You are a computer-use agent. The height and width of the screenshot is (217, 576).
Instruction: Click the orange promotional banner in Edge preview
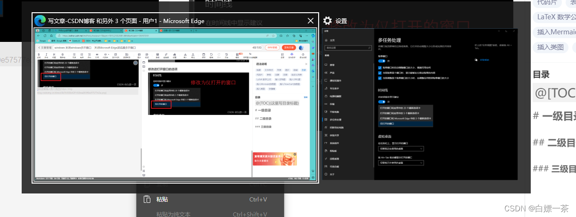pyautogui.click(x=275, y=159)
